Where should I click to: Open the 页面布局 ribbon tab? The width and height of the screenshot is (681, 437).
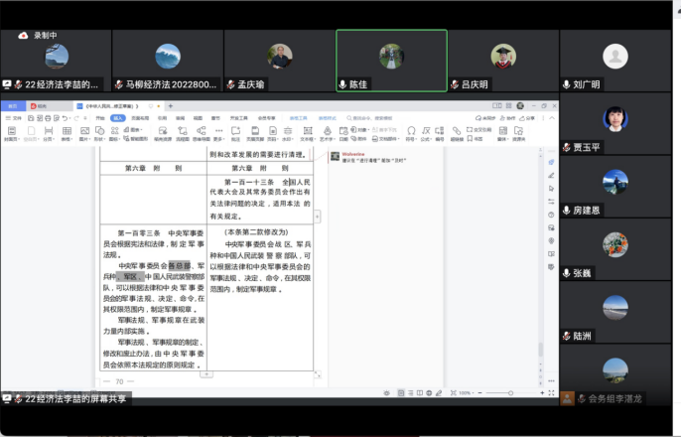pyautogui.click(x=140, y=118)
